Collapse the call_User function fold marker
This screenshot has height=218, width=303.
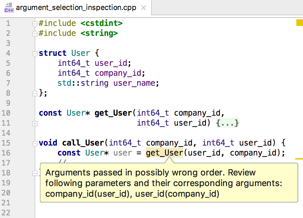(35, 143)
